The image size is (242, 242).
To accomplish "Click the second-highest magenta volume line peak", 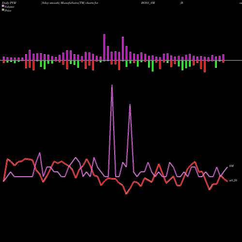I will point(130,105).
